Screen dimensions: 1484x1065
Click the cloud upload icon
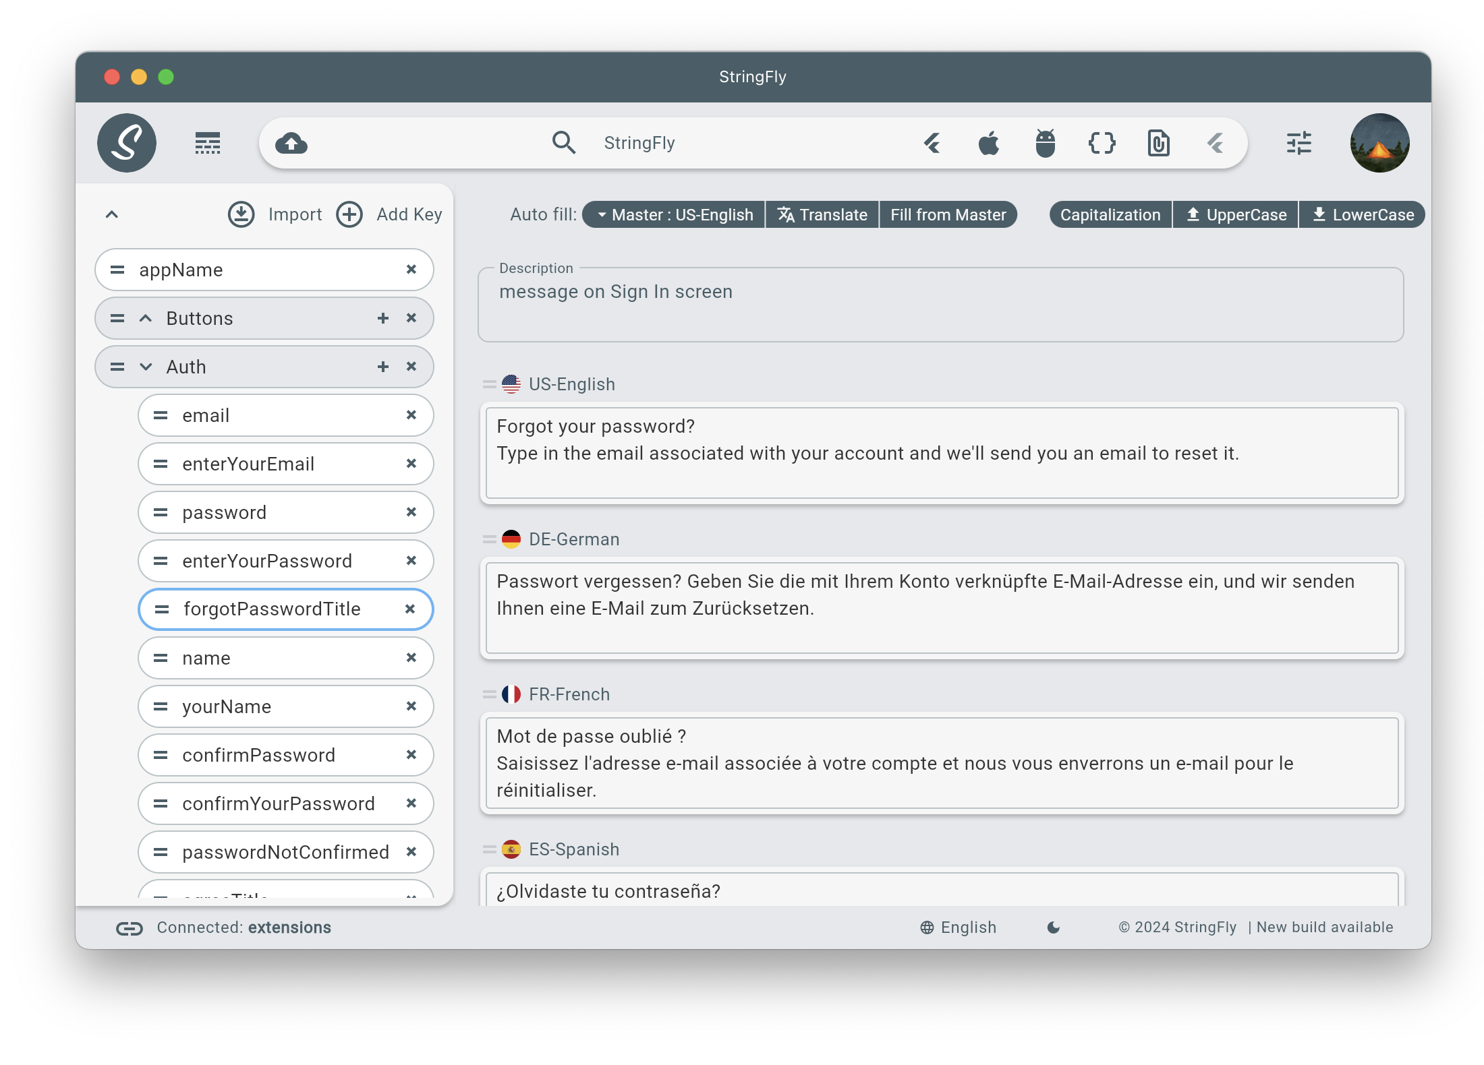coord(291,143)
